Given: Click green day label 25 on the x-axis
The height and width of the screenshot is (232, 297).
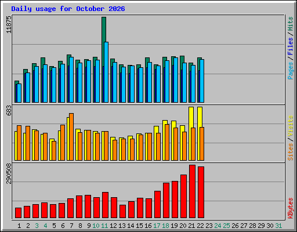Looking at the screenshot, I should coord(226,226).
